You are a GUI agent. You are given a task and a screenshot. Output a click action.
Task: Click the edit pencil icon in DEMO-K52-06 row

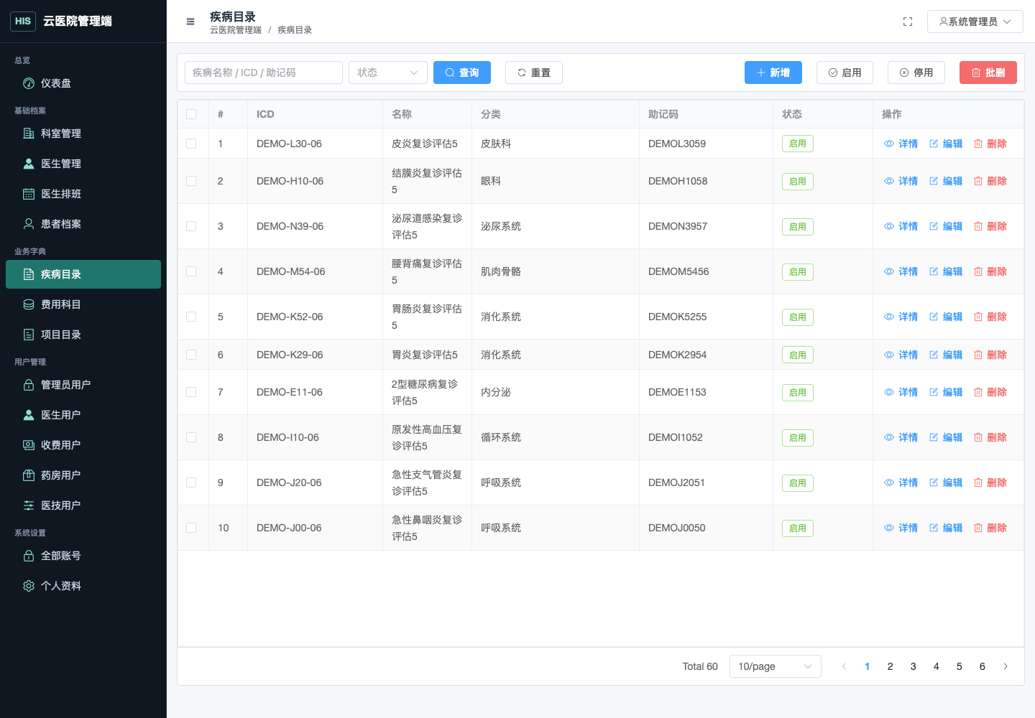tap(934, 317)
